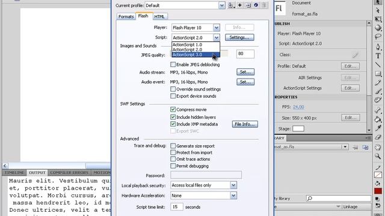Check Omit trace actions
The height and width of the screenshot is (216, 385).
[173, 159]
